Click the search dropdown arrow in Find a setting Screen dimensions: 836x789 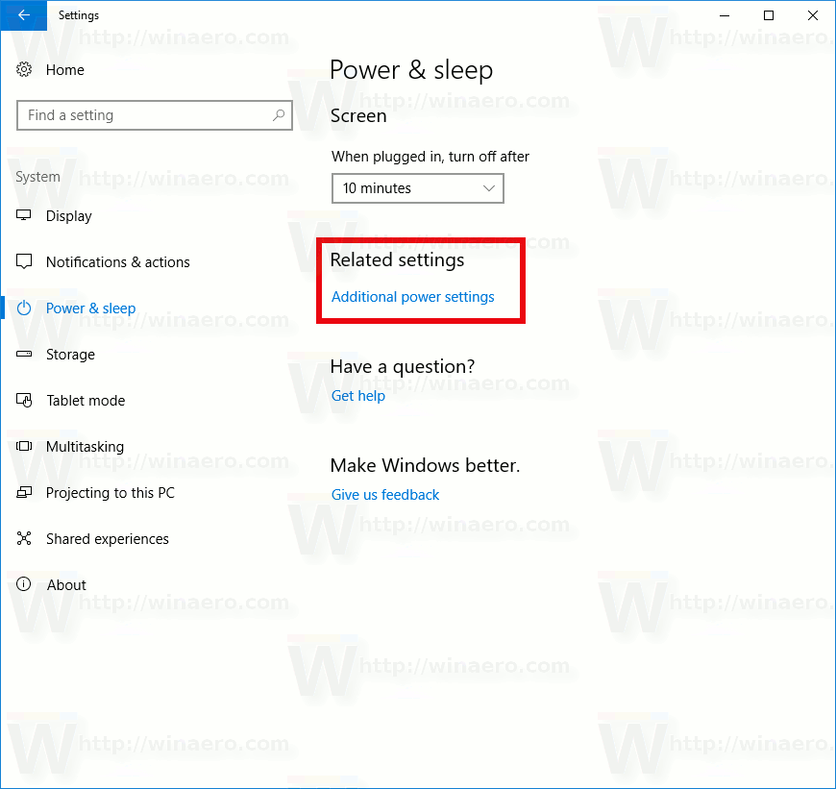[280, 115]
